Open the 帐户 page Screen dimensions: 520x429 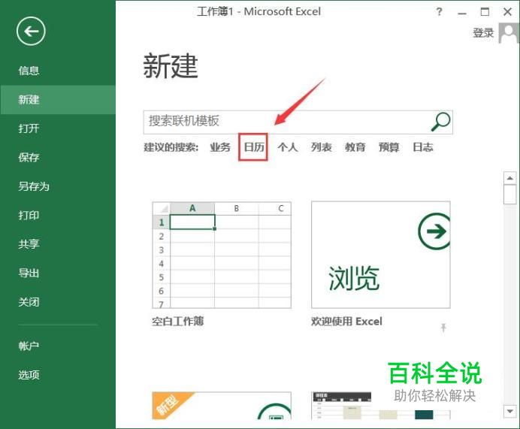tap(29, 346)
